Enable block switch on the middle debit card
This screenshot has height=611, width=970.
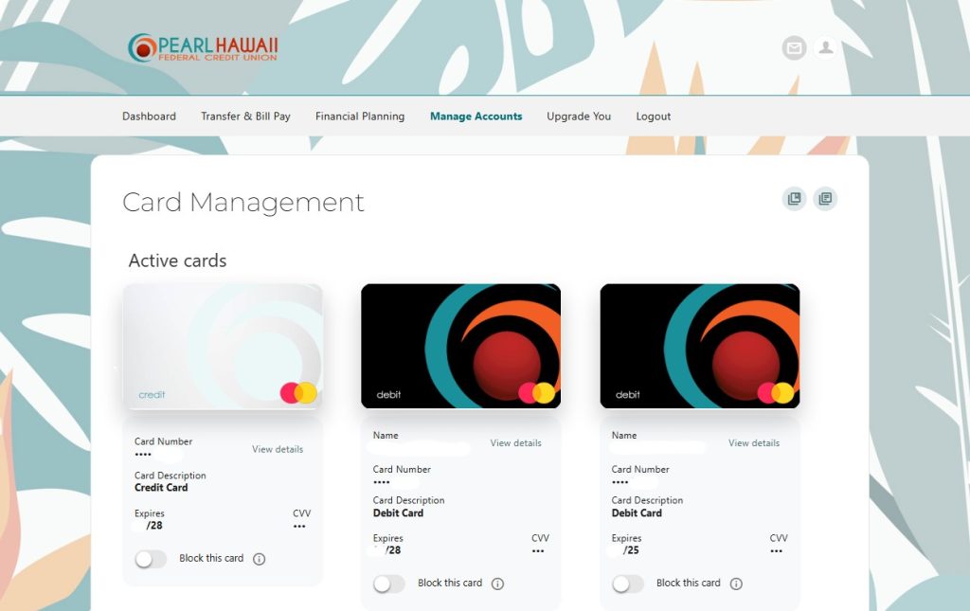(388, 584)
